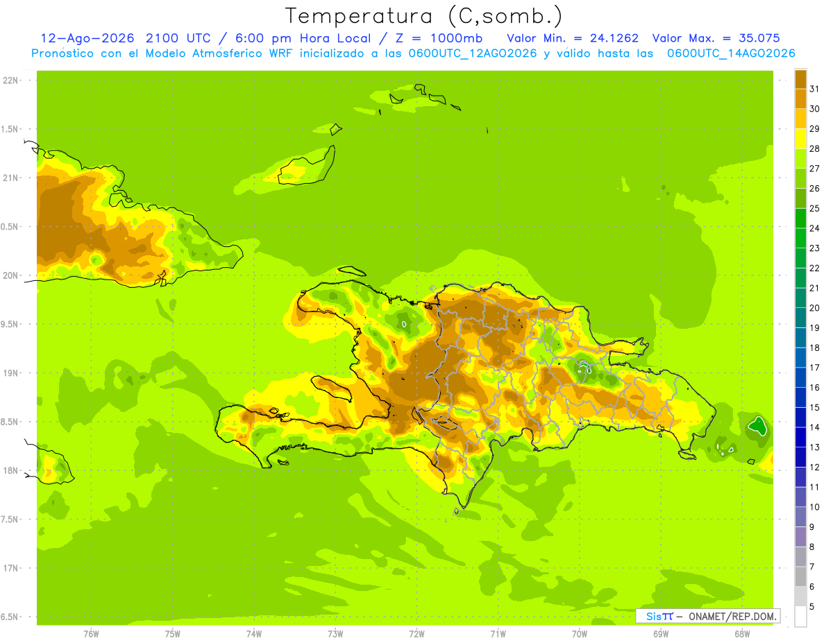Pick the colorbar swatch between 21 and 22
This screenshot has width=833, height=643.
800,277
